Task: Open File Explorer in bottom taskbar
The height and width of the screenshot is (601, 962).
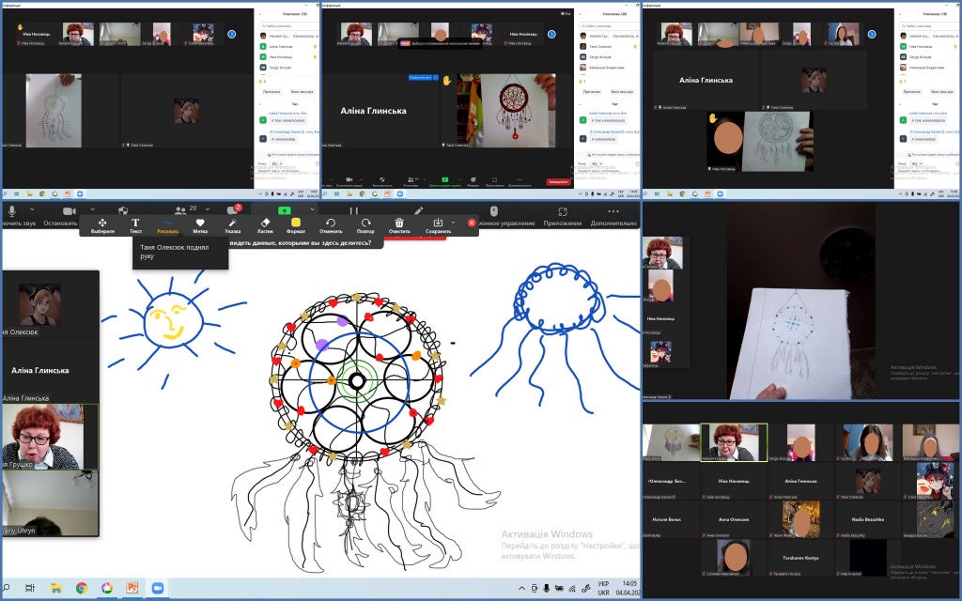Action: pyautogui.click(x=55, y=588)
